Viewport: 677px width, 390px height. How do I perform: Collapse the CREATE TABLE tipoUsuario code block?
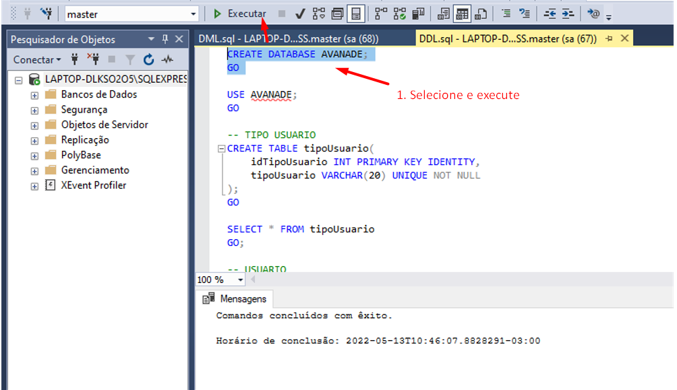point(221,149)
